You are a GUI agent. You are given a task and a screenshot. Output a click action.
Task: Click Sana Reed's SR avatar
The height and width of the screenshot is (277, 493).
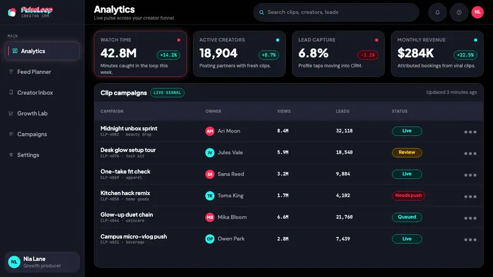[210, 174]
